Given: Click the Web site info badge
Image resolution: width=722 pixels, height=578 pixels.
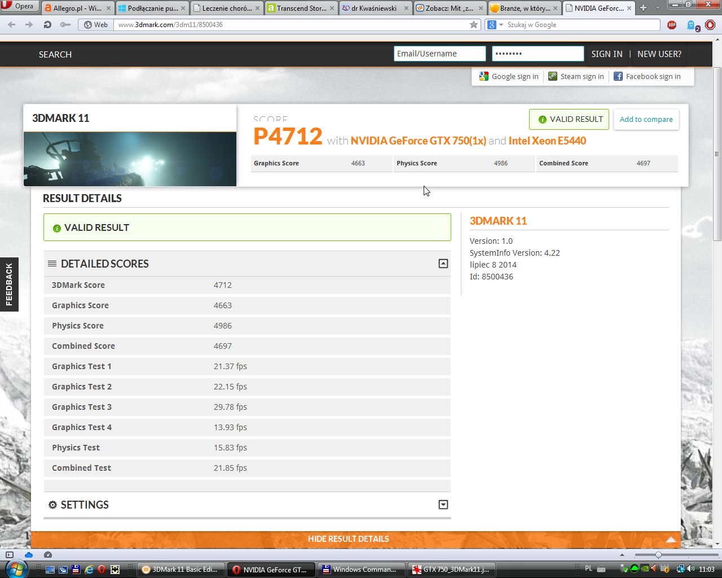Looking at the screenshot, I should [x=96, y=25].
